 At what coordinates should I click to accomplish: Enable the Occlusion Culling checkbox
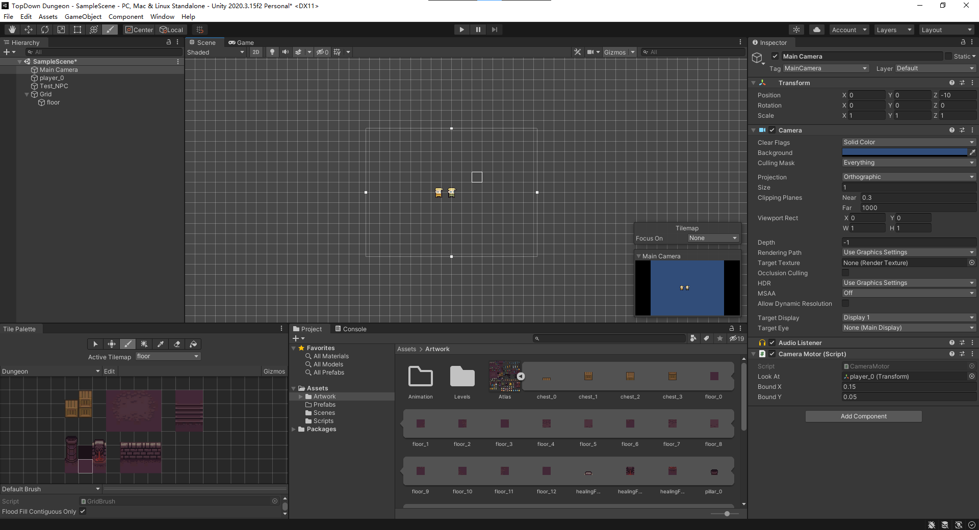tap(845, 273)
